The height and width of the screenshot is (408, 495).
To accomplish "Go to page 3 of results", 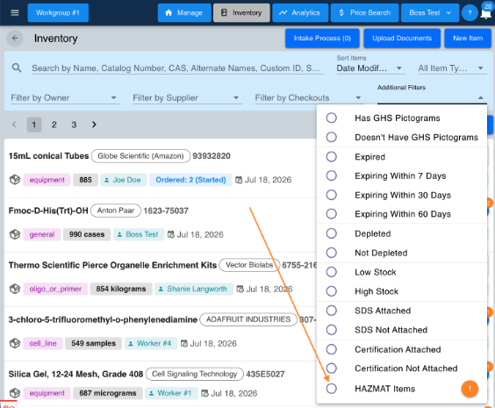I will [74, 125].
